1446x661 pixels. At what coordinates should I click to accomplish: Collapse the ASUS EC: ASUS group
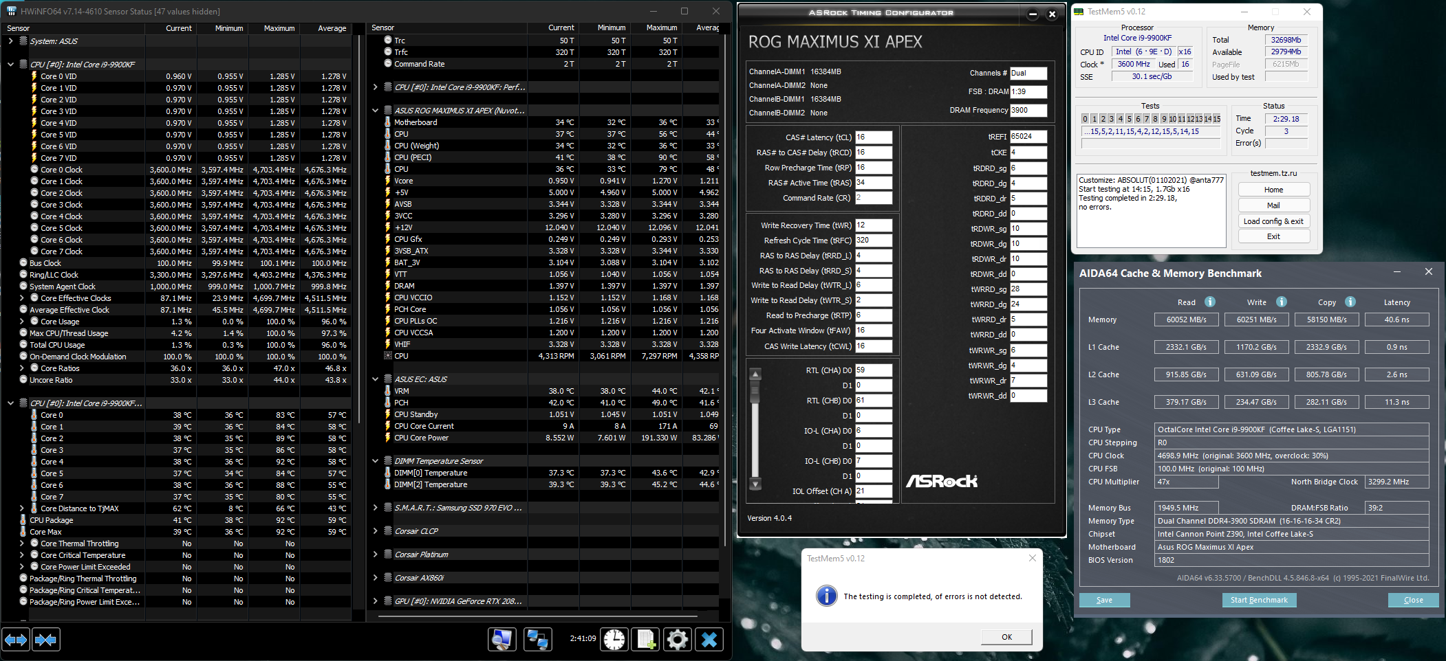(375, 379)
